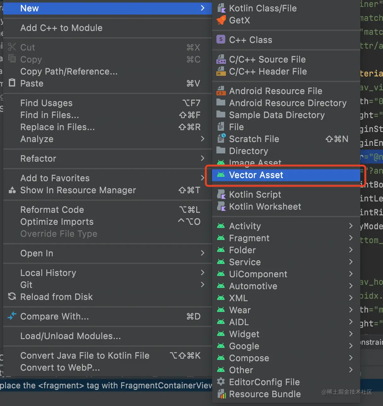Expand the Activity templates submenu arrow
383x406 pixels.
(351, 226)
